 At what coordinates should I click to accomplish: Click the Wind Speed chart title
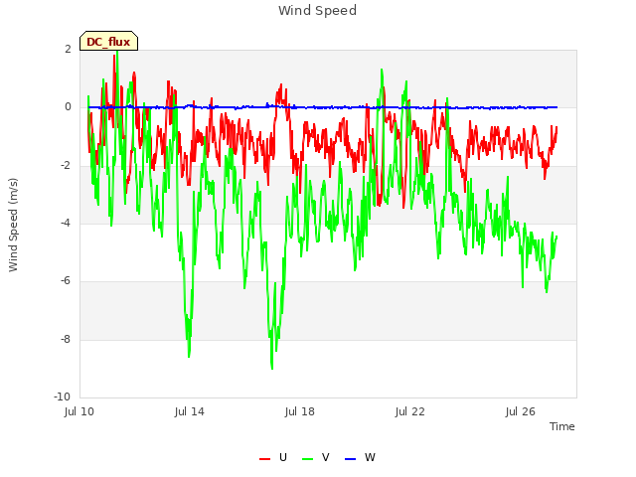click(x=318, y=11)
